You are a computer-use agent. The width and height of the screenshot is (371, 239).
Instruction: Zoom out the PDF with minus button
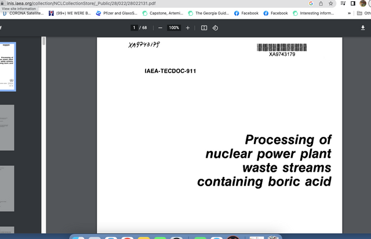coord(160,28)
